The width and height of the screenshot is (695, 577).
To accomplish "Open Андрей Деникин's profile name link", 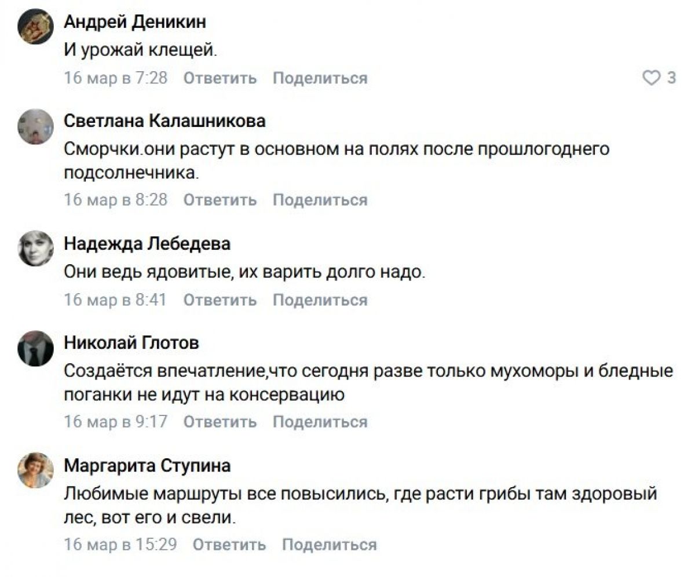I will click(x=134, y=22).
